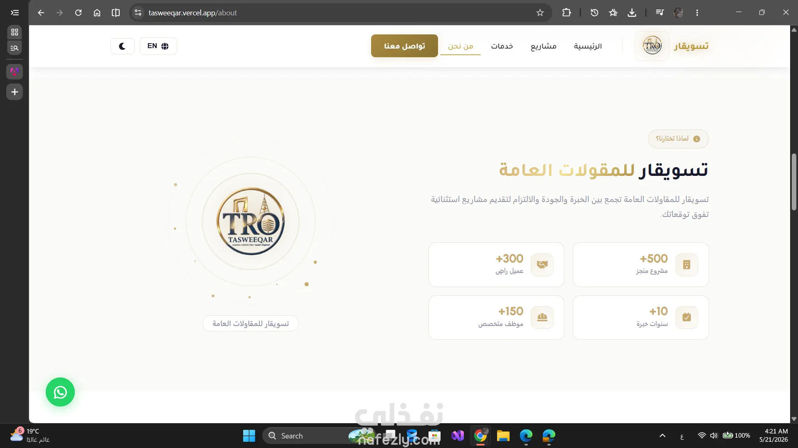Viewport: 798px width, 448px height.
Task: Select the pinned tab in the sidebar
Action: click(15, 71)
